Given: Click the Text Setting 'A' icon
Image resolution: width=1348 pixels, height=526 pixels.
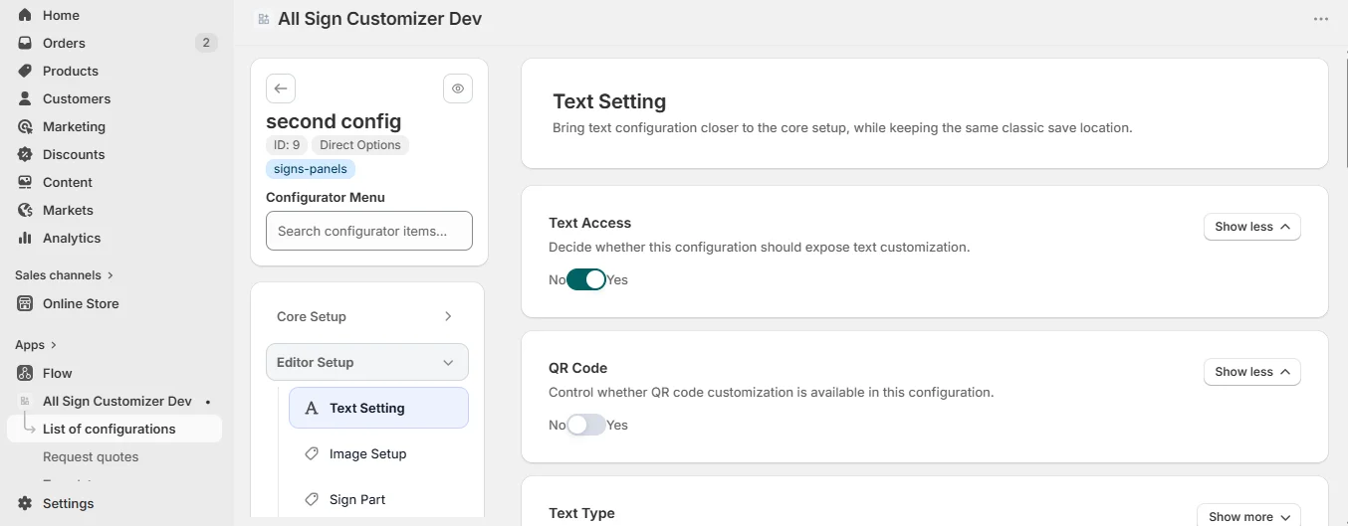Looking at the screenshot, I should (312, 408).
